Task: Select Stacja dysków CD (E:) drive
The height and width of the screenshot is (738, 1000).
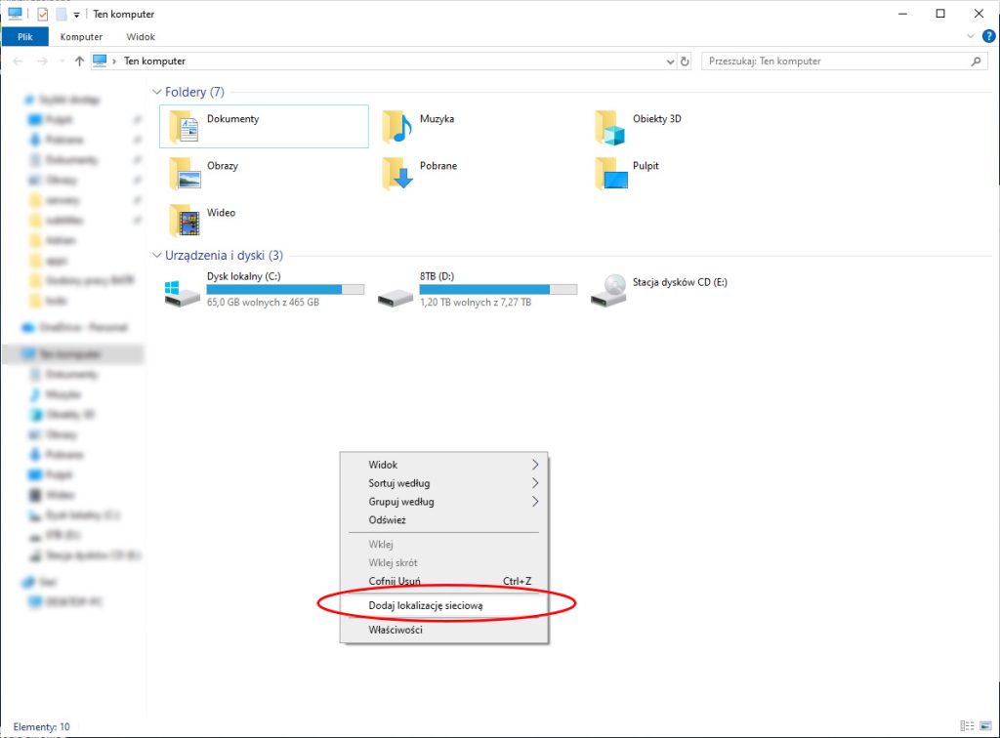Action: [609, 290]
